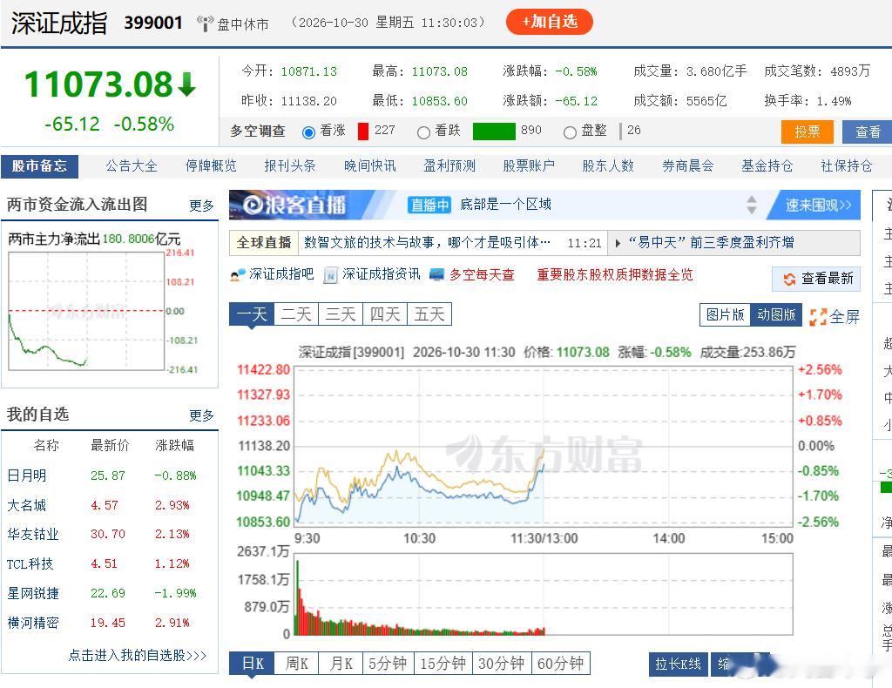Screen dimensions: 892x688
Task: Click the 全屏 fullscreen icon
Action: click(818, 317)
